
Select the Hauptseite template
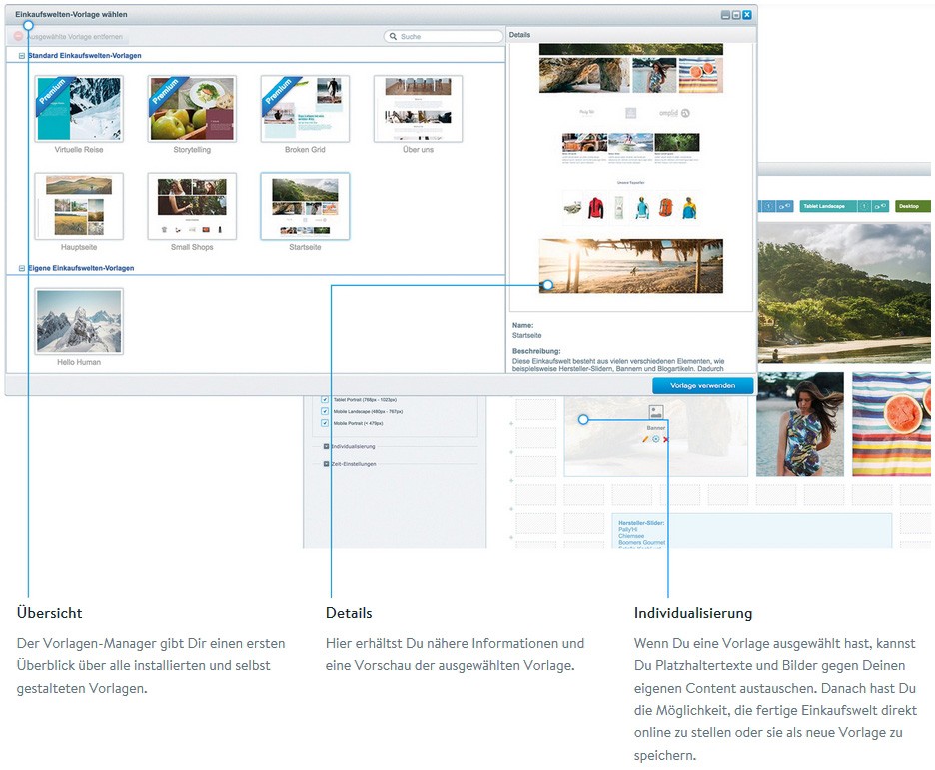coord(79,206)
